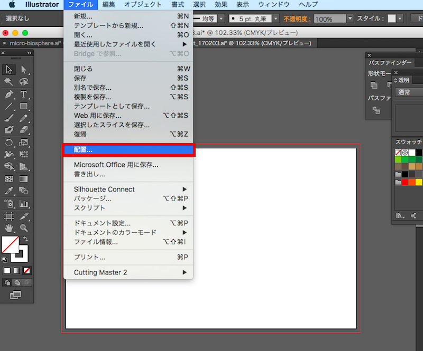Select the Eyedropper tool

click(9, 191)
